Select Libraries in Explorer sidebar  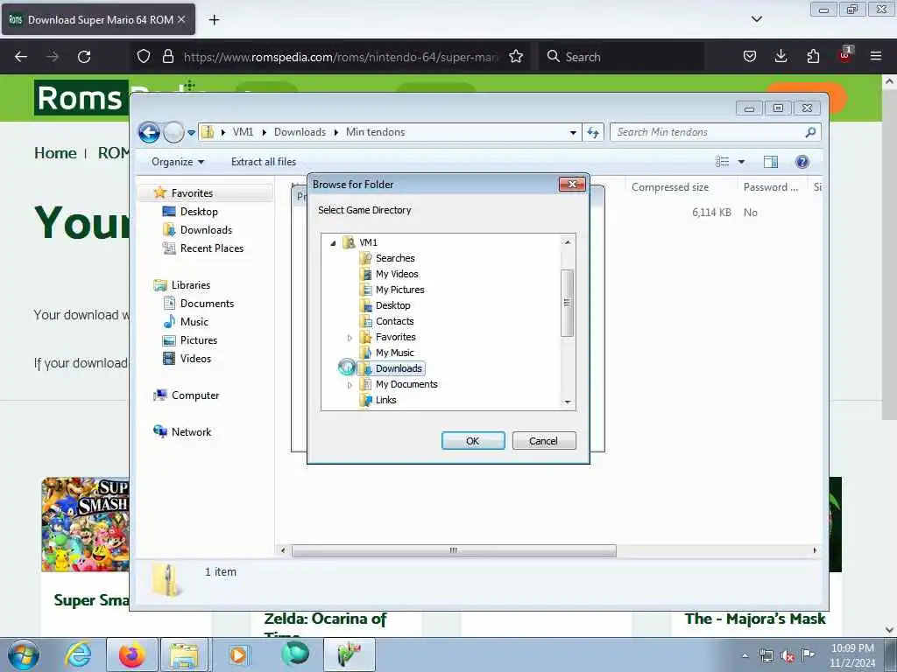pyautogui.click(x=190, y=284)
